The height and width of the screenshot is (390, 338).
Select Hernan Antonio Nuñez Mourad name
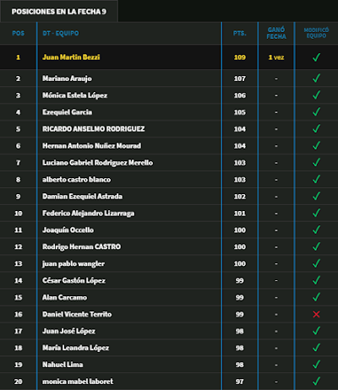click(91, 146)
